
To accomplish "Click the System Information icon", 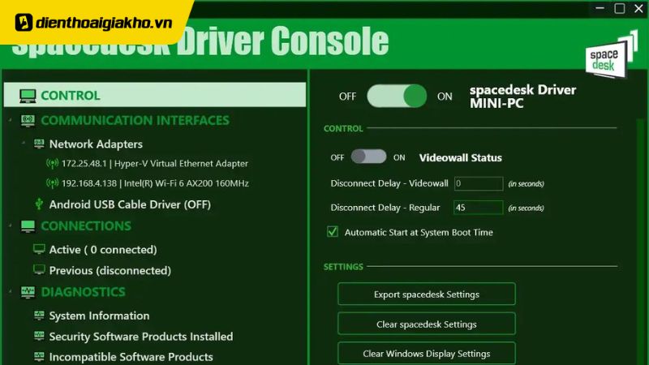I will click(x=39, y=316).
